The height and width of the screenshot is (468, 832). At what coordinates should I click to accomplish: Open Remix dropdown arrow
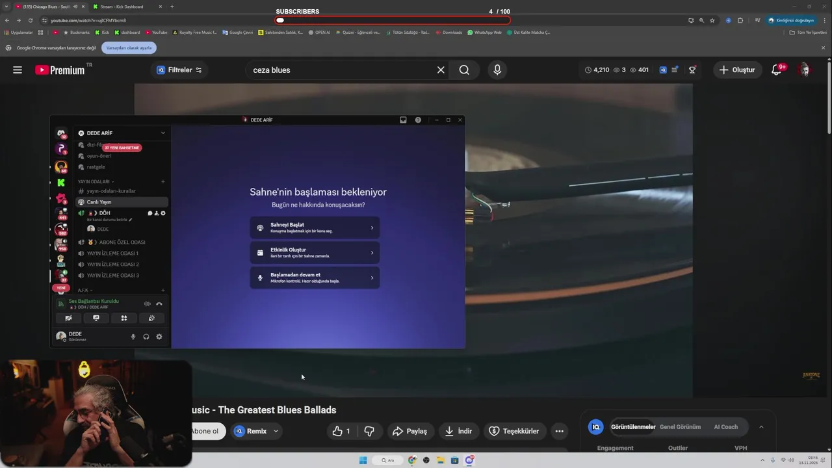tap(276, 431)
